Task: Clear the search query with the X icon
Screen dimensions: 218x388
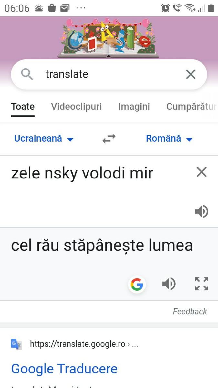Action: pos(190,74)
